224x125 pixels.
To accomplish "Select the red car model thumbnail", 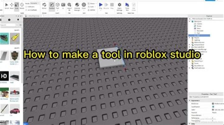I will tap(15, 109).
